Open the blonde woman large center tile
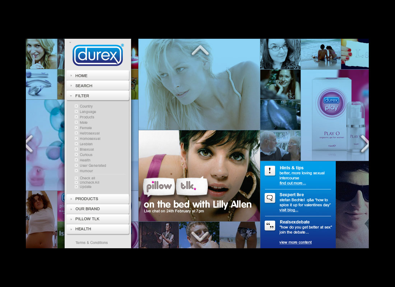This screenshot has width=395, height=287. tap(199, 84)
